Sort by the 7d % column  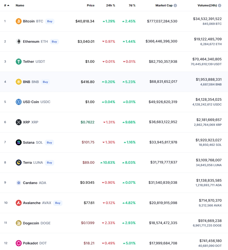132,5
